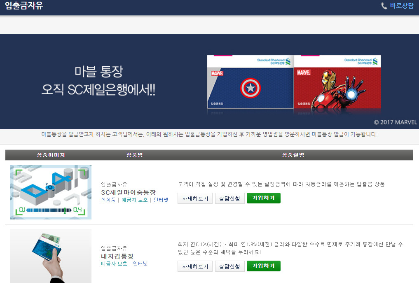Open the 바로상담 quick consultation link
Screen dimensions: 419x287
click(402, 6)
